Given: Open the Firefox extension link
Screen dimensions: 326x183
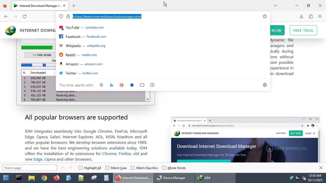Looking at the screenshot, I should click(125, 154).
